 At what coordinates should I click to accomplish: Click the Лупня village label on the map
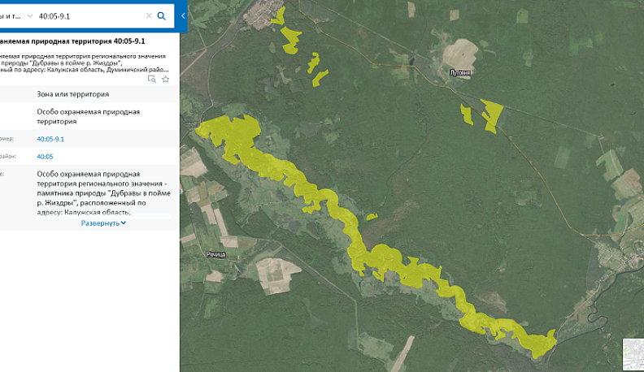(x=460, y=72)
